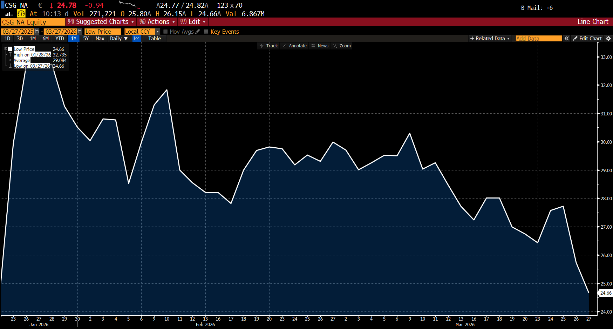Screen dimensions: 613x329
Task: Open the start date calendar picker
Action: 37,32
